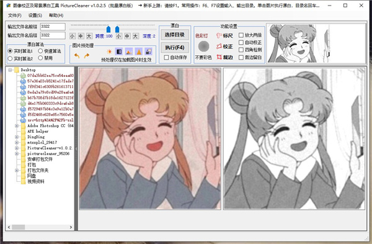
Task: Open the 帮助(H) menu
Action: tap(56, 16)
